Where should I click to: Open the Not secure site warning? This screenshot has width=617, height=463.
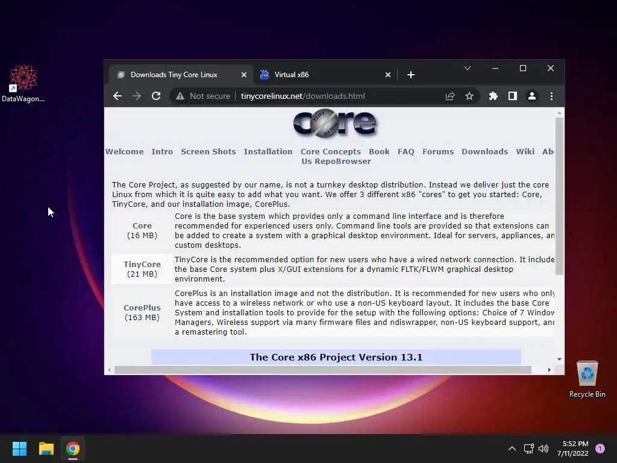click(x=203, y=96)
